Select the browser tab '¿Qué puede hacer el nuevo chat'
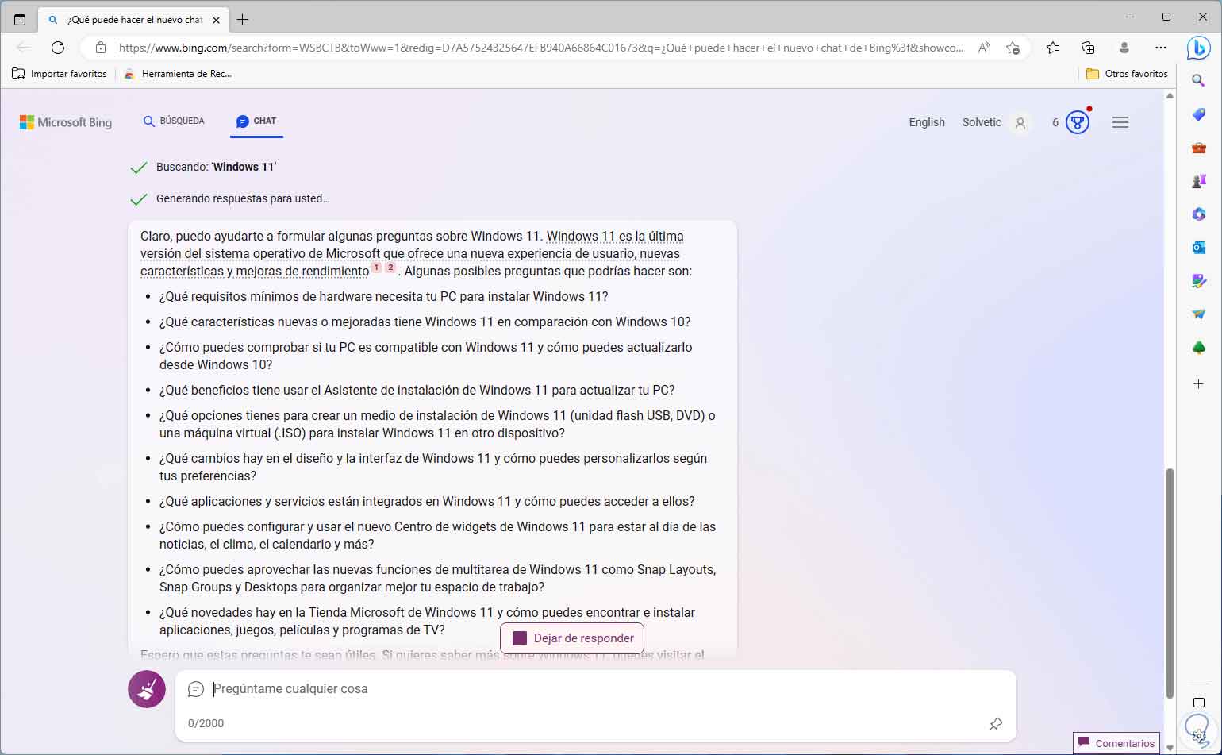 [x=134, y=20]
